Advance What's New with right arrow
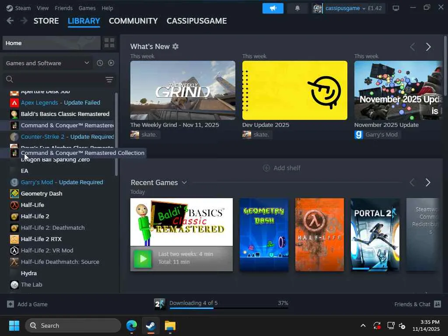 (428, 47)
